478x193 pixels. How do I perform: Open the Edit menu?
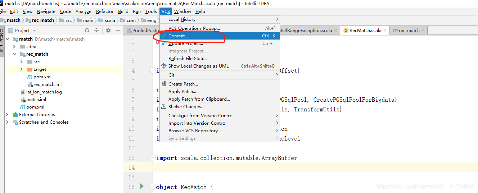pyautogui.click(x=14, y=12)
